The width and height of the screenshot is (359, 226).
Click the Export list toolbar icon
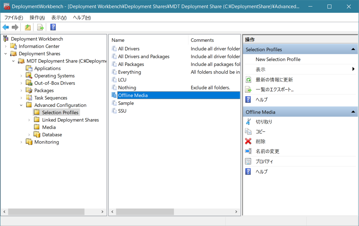(x=40, y=27)
